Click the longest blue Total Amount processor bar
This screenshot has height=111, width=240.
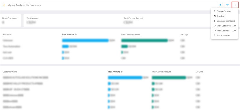(x=85, y=40)
